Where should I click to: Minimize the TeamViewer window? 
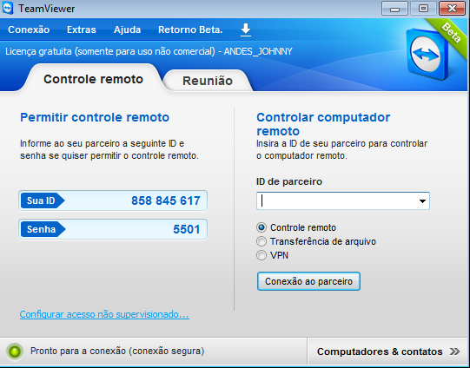pos(394,9)
